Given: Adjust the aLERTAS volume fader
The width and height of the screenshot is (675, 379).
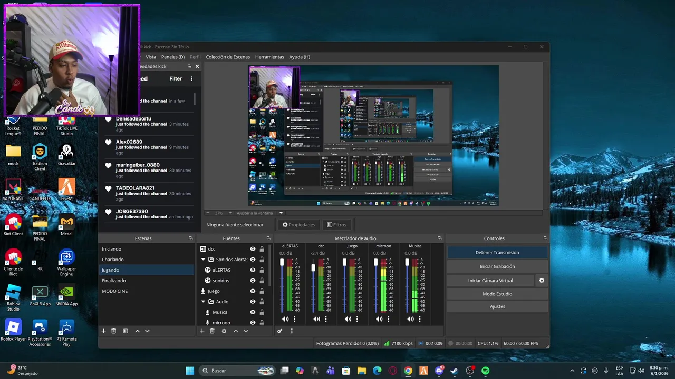Looking at the screenshot, I should (x=282, y=262).
